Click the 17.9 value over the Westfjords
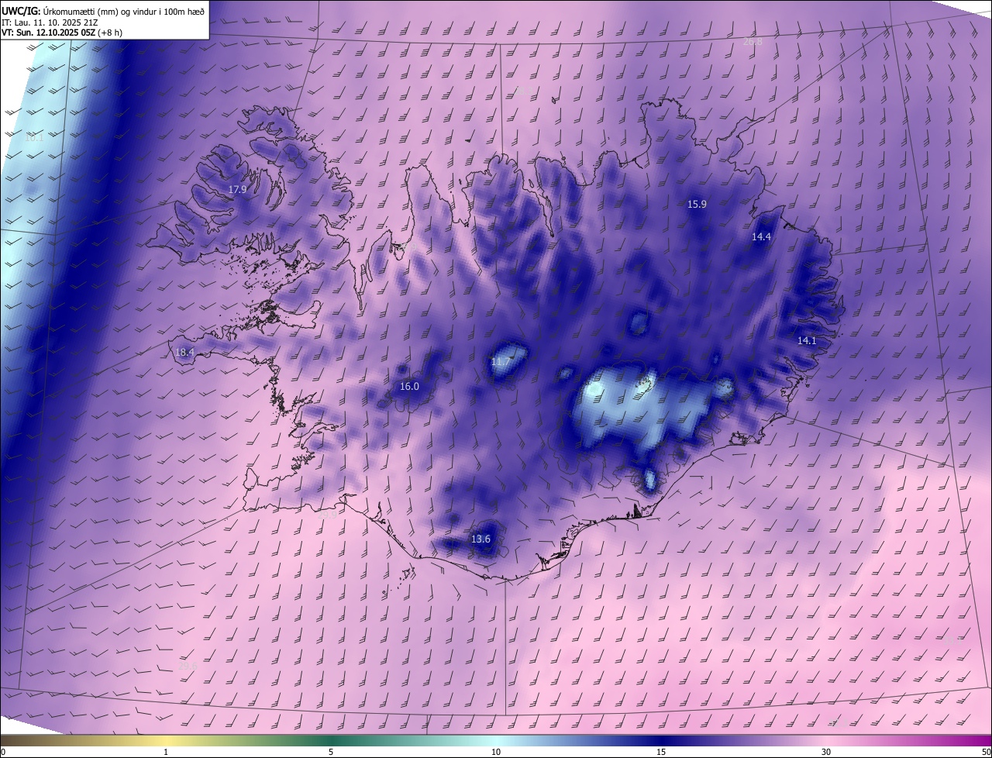Image resolution: width=992 pixels, height=758 pixels. coord(237,189)
